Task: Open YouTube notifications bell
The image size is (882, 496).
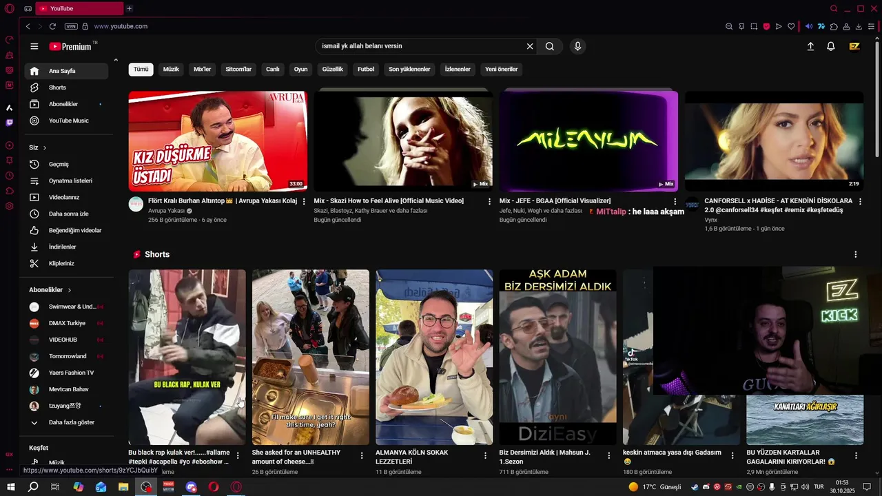Action: (x=831, y=46)
